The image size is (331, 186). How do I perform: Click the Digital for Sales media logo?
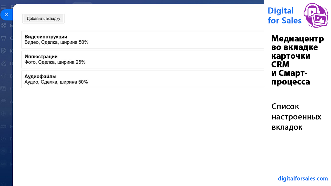point(316,15)
